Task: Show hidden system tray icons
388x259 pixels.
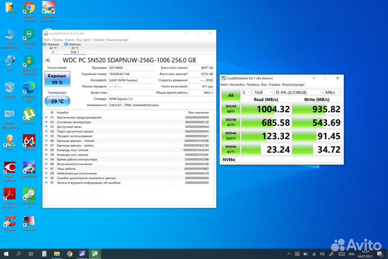Action: click(x=289, y=254)
